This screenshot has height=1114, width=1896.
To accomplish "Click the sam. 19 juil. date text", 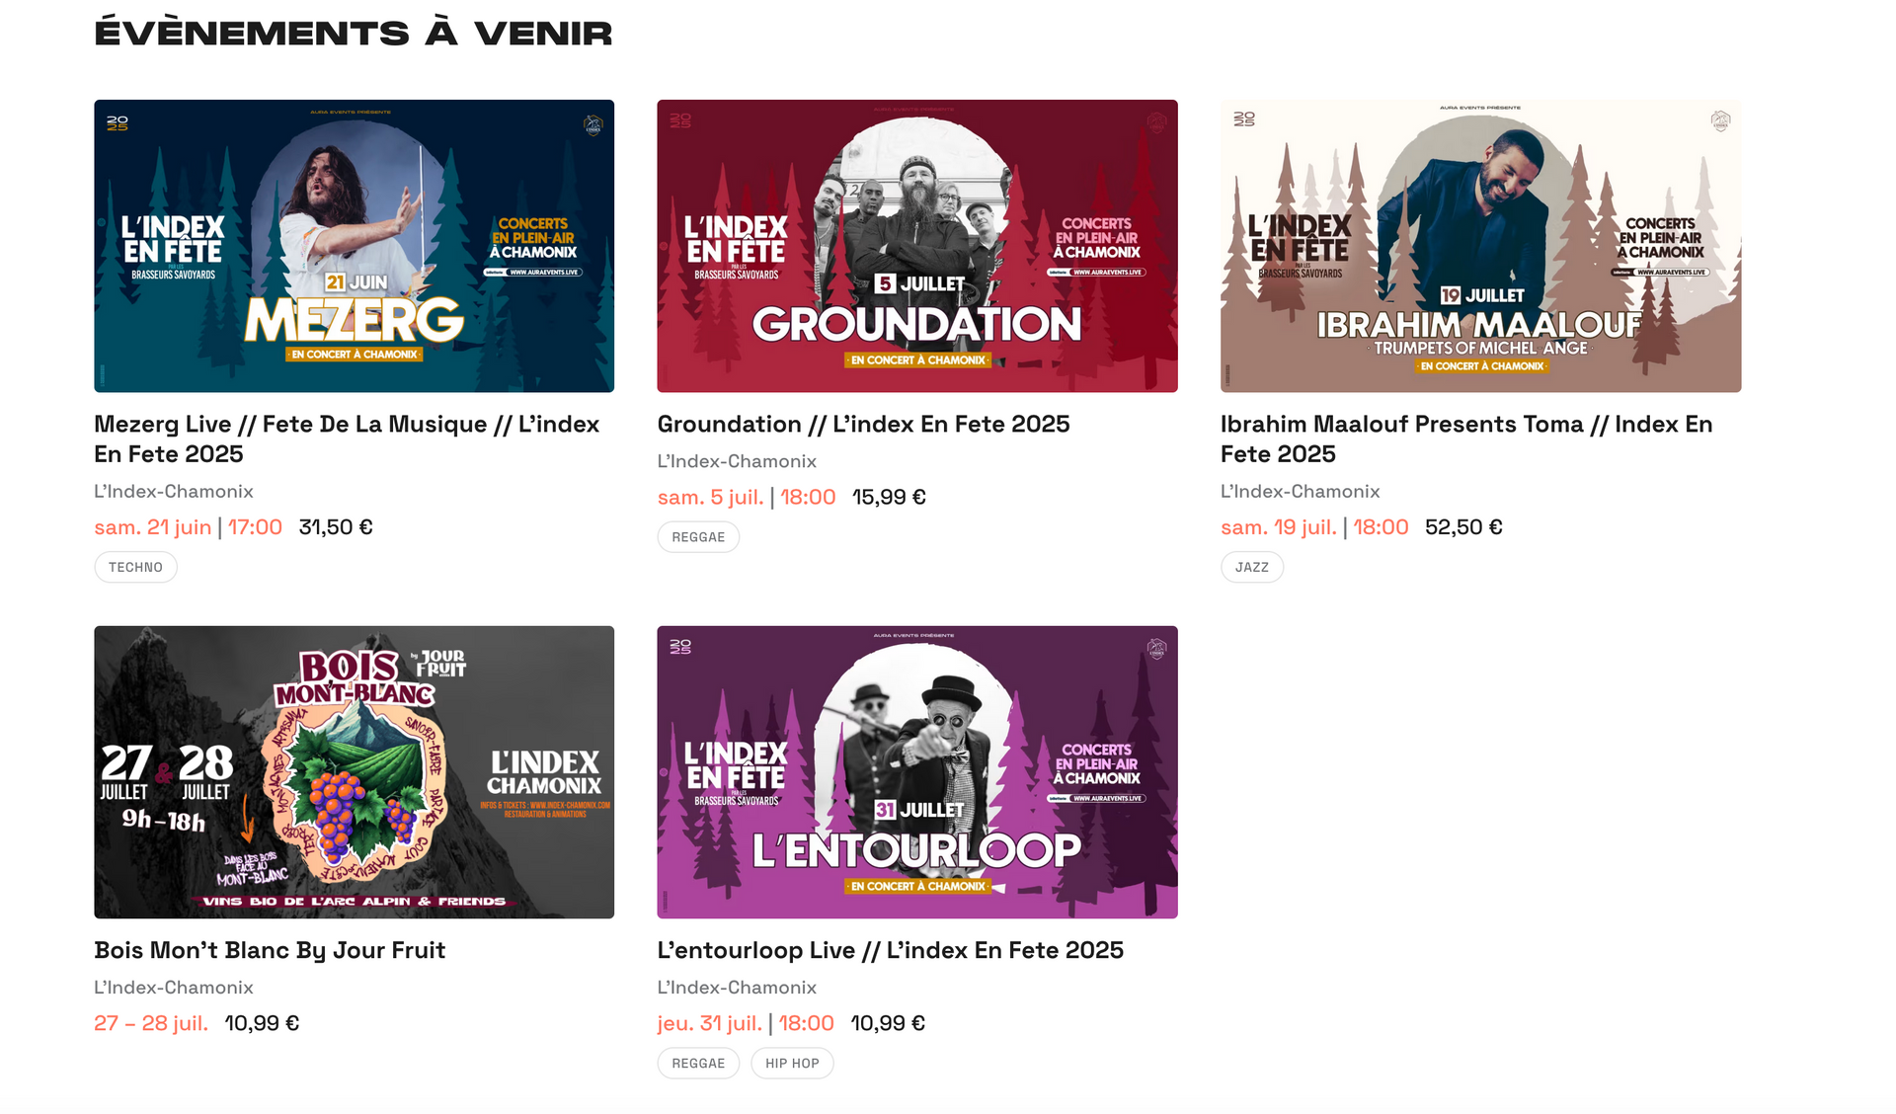I will click(1279, 527).
